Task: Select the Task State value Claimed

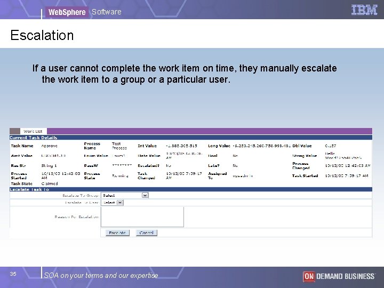Action: coord(50,183)
